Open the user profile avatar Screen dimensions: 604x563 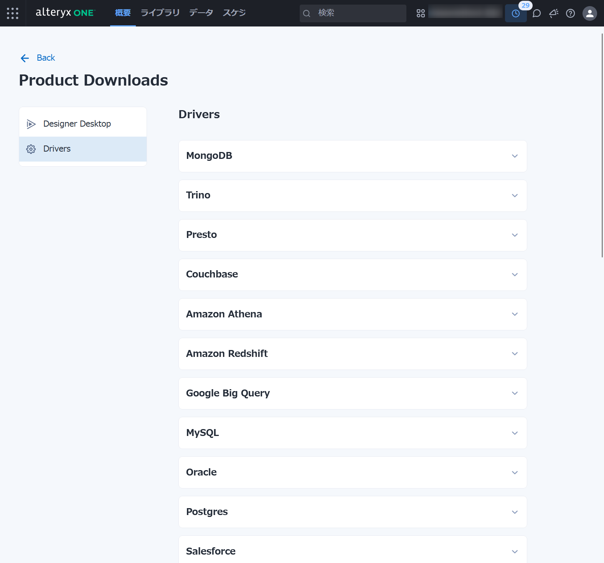pyautogui.click(x=590, y=13)
